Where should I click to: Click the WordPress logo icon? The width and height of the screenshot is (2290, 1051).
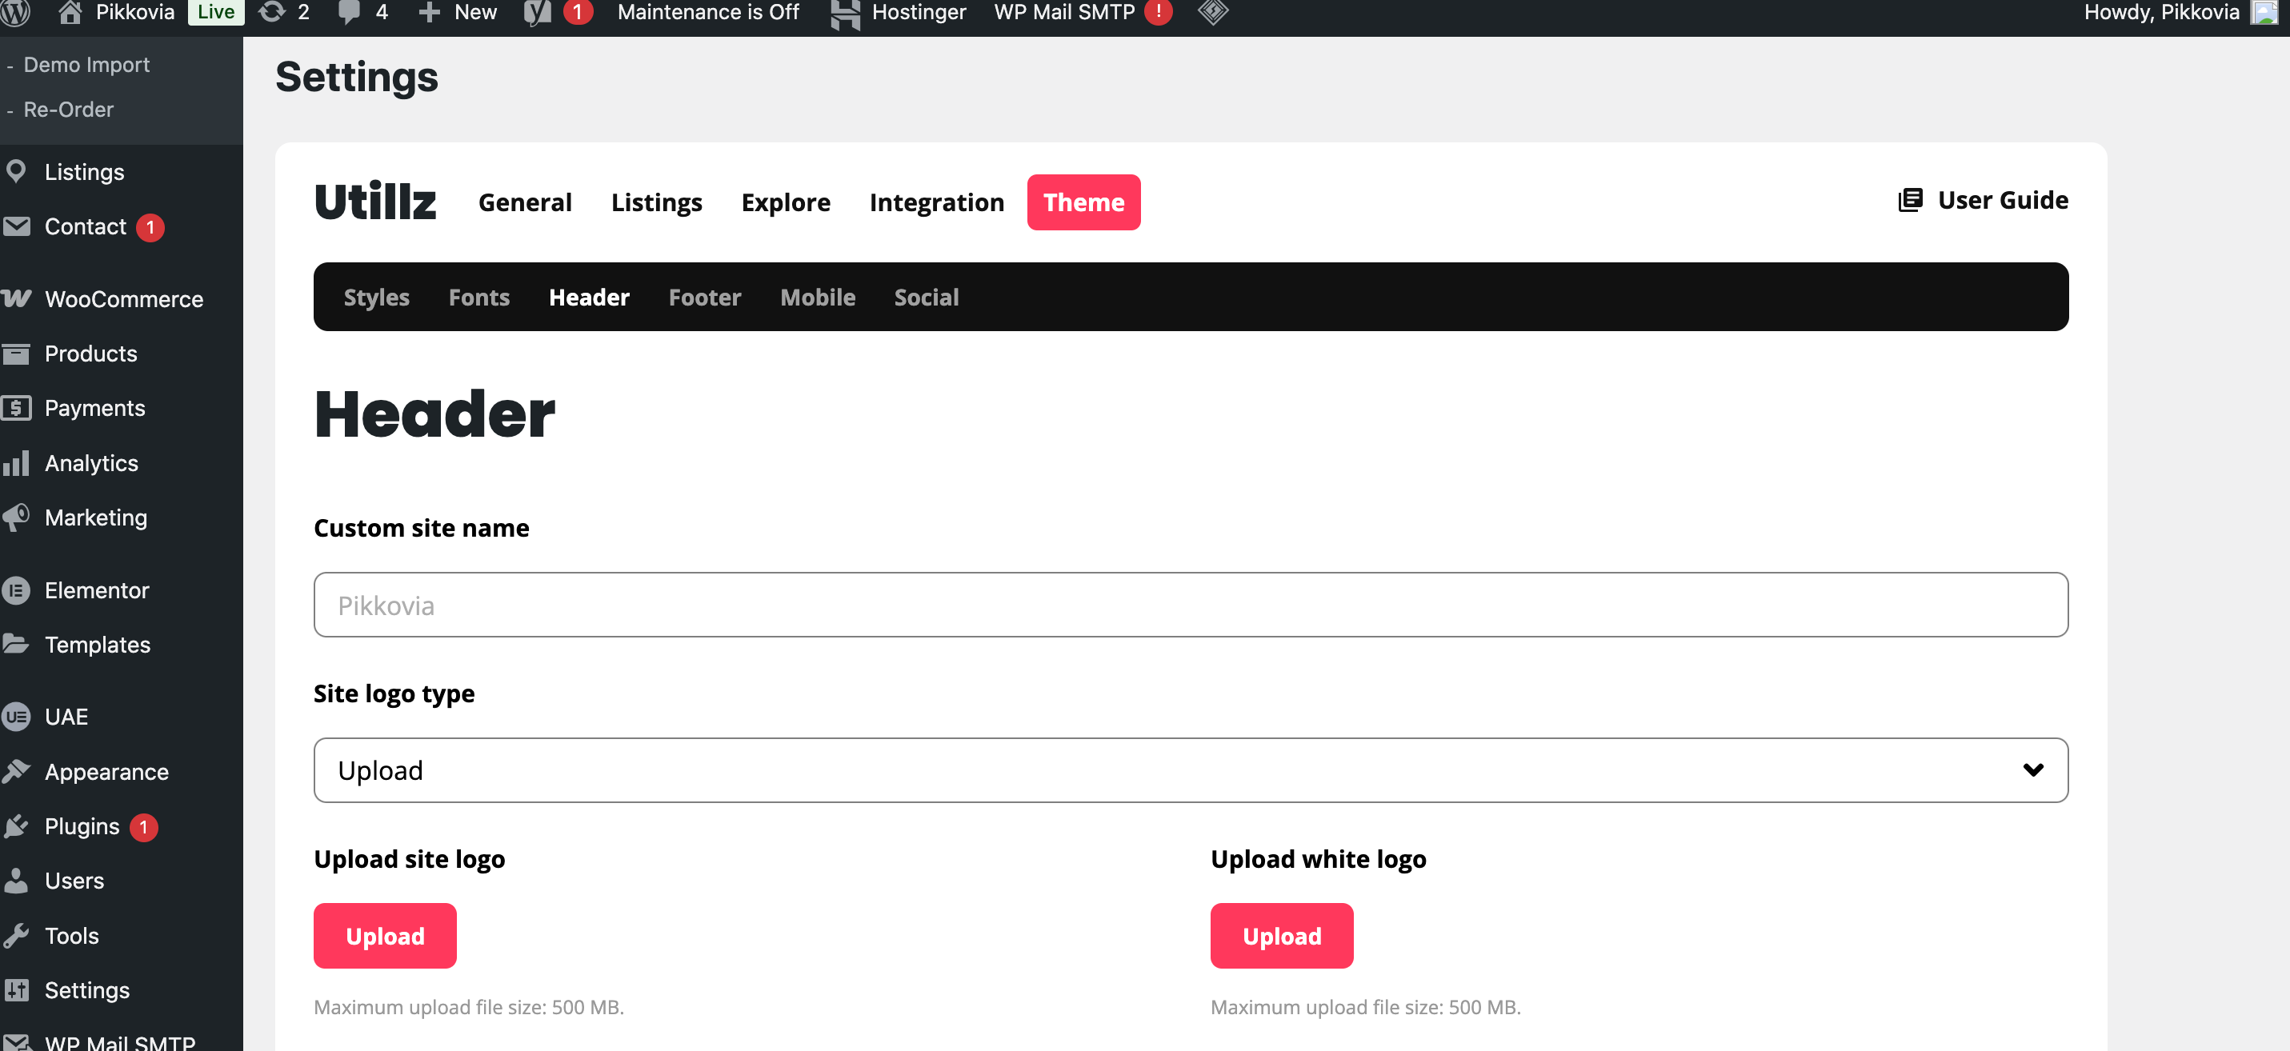coord(16,13)
